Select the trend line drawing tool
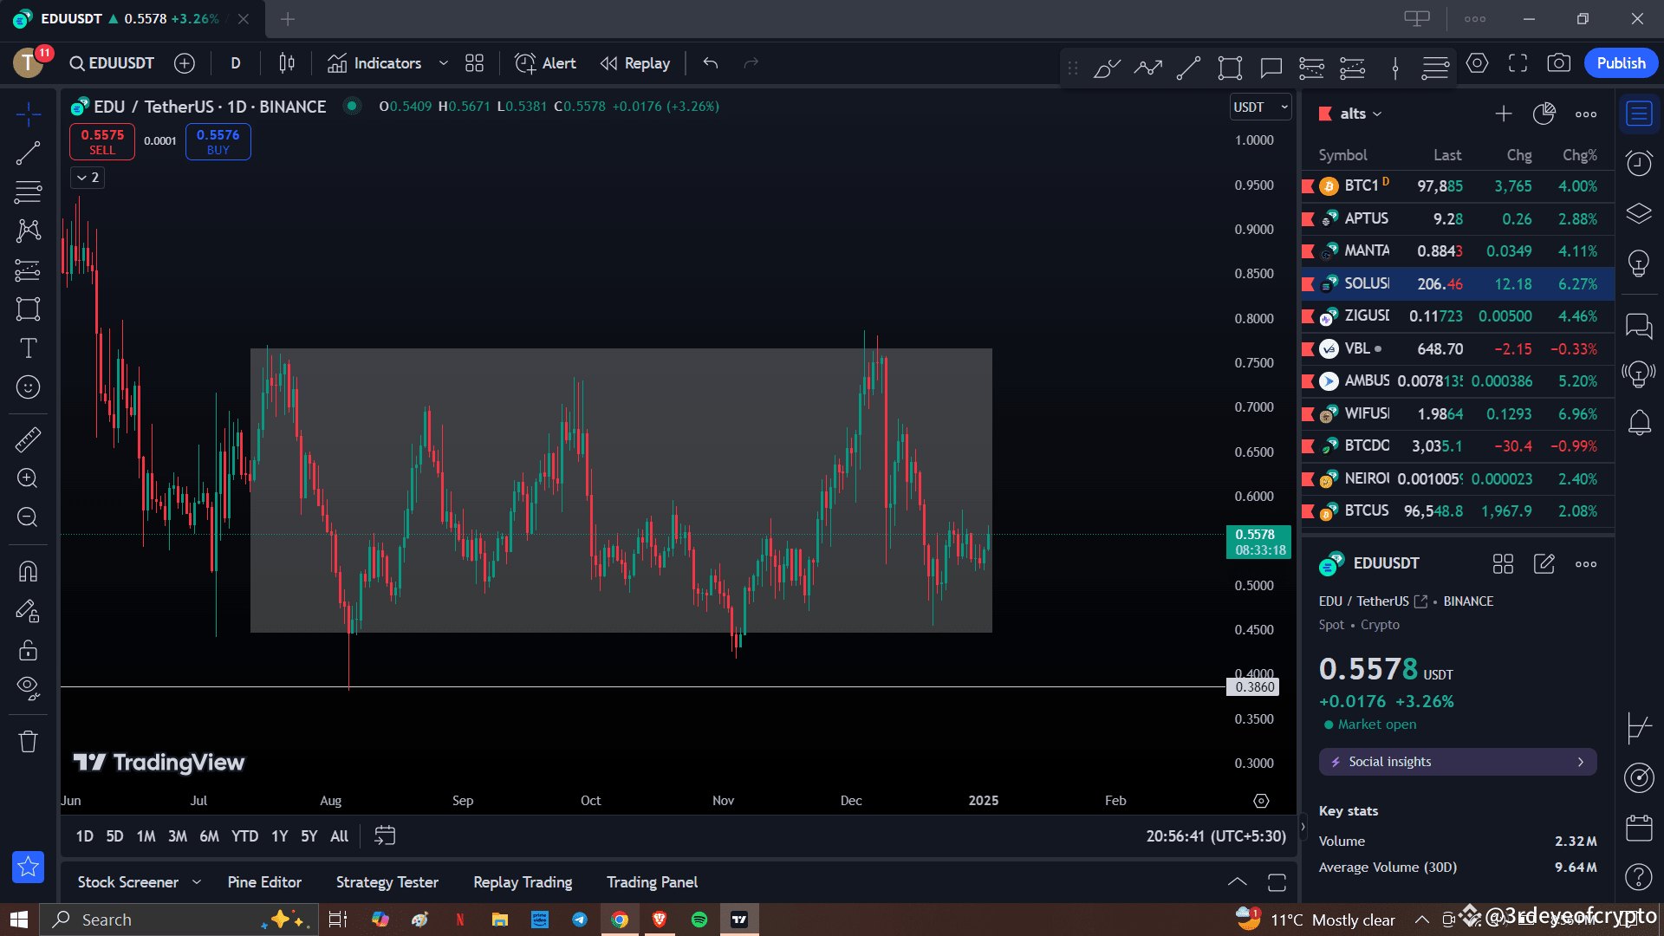Image resolution: width=1664 pixels, height=936 pixels. point(28,153)
